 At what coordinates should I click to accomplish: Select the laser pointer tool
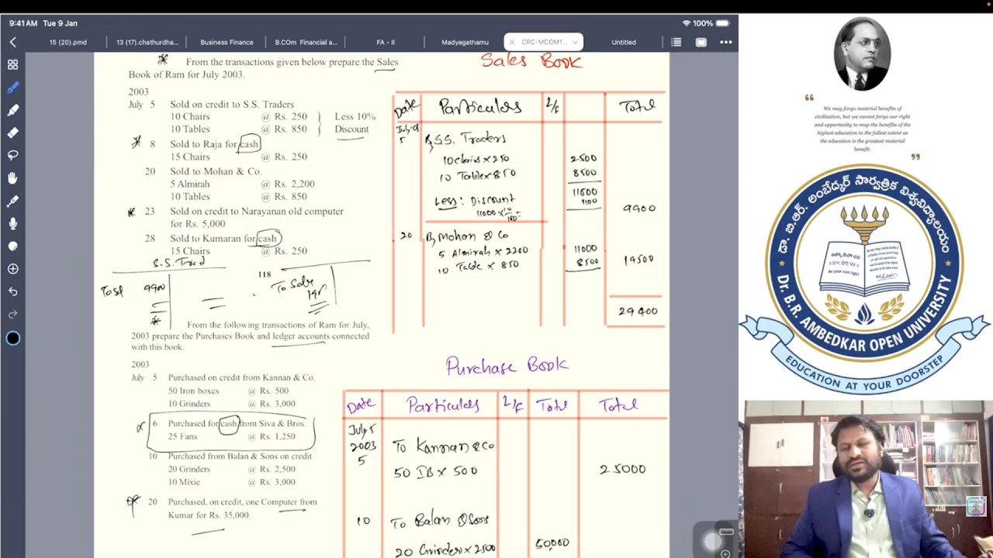click(12, 201)
